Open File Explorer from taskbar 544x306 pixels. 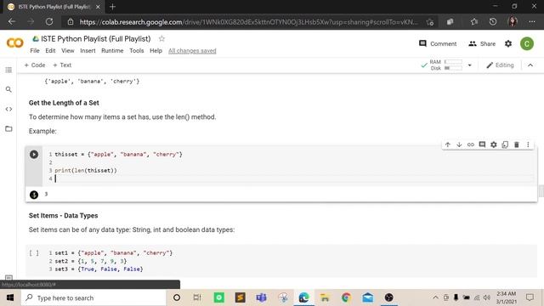325,297
